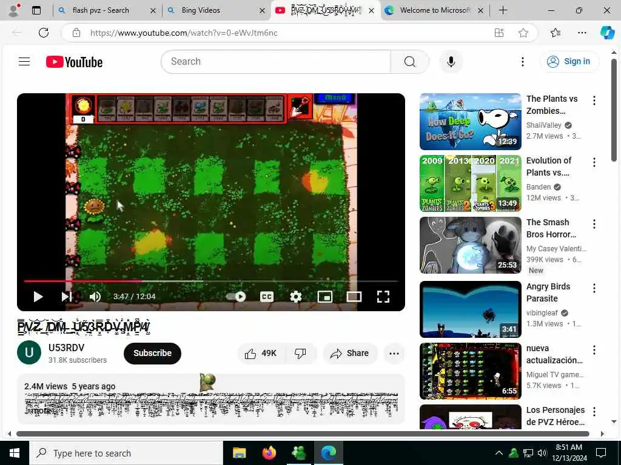Switch to theater mode icon
This screenshot has height=465, width=621.
[354, 297]
